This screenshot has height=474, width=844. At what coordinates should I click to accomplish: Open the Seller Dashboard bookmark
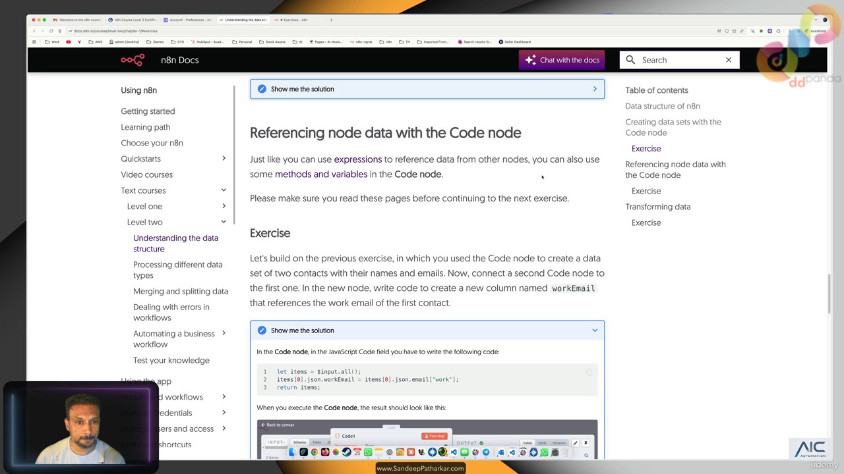coord(514,41)
